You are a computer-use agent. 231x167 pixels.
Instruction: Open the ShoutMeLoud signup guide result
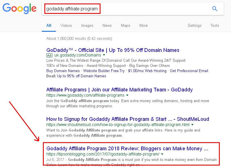128,119
